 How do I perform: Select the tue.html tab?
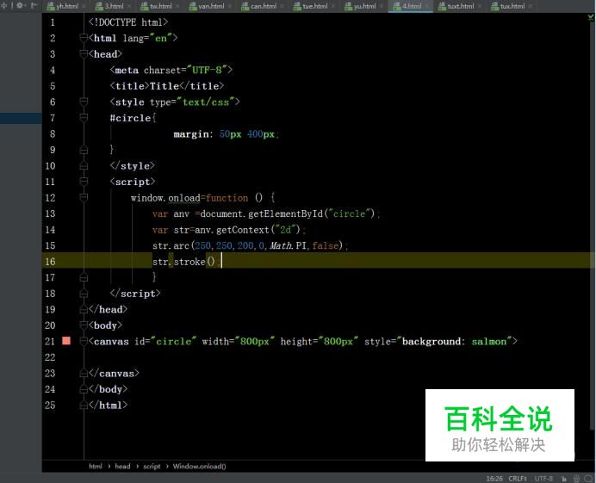315,6
